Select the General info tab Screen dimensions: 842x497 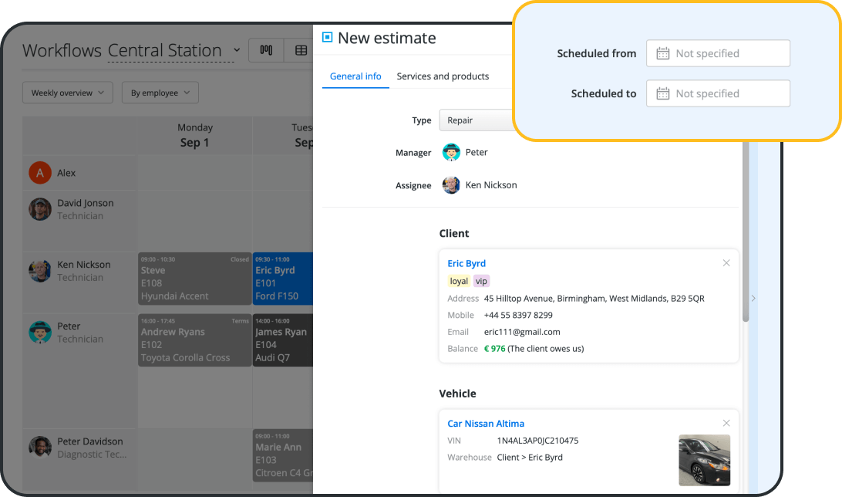355,76
